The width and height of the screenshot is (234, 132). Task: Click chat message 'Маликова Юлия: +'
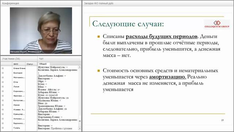[x=49, y=100]
